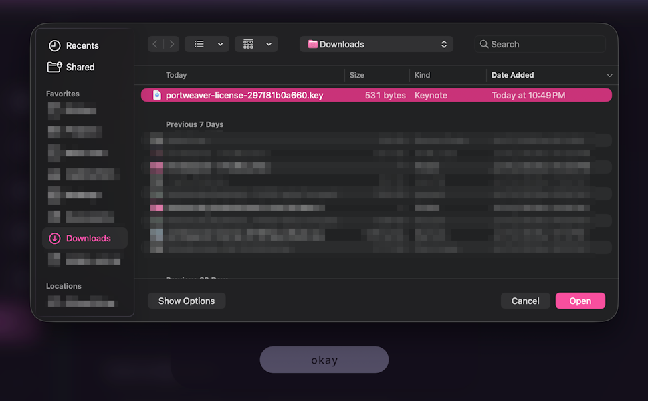Toggle the sort direction chevron on Date Added
Viewport: 648px width, 401px height.
609,75
